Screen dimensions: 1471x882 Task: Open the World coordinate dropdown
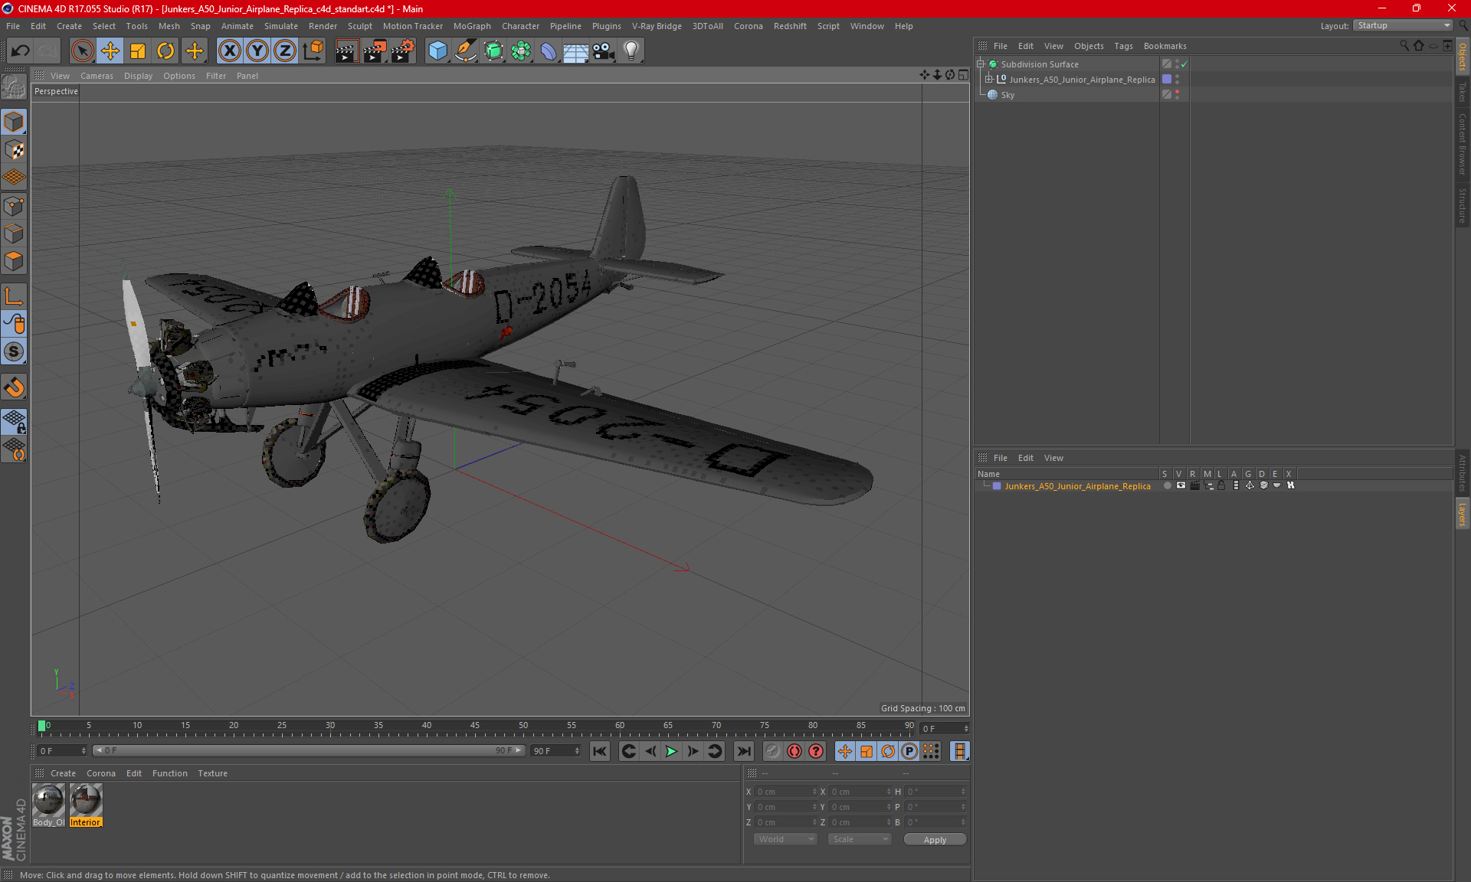click(785, 839)
